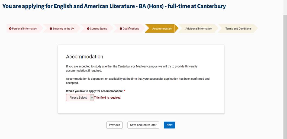Viewport: 287px width, 139px height.
Task: Click the 'This field is required' error message
Action: pos(108,98)
